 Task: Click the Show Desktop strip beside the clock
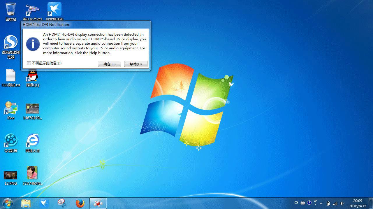click(x=371, y=203)
